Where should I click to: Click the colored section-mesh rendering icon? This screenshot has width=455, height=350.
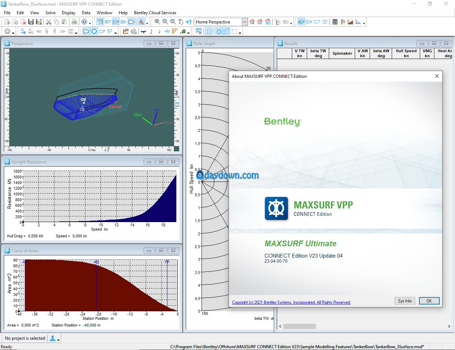134,31
